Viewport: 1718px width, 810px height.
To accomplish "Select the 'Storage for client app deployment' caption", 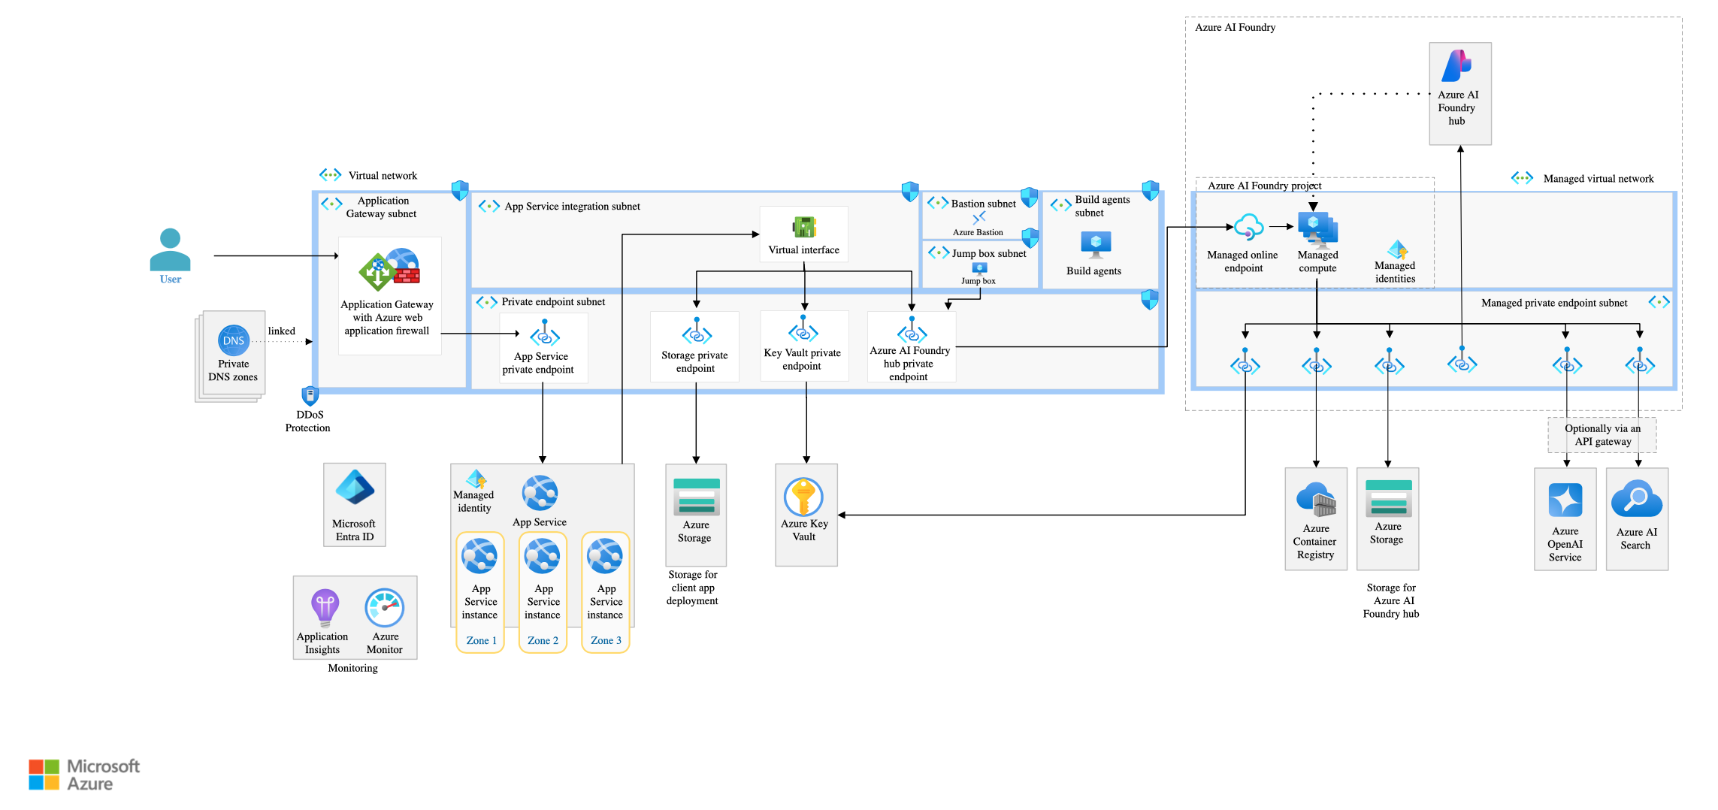I will click(692, 588).
